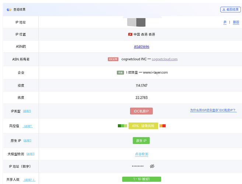The image size is (242, 184).
Task: Click the red IDC公司 tag
Action: [113, 59]
